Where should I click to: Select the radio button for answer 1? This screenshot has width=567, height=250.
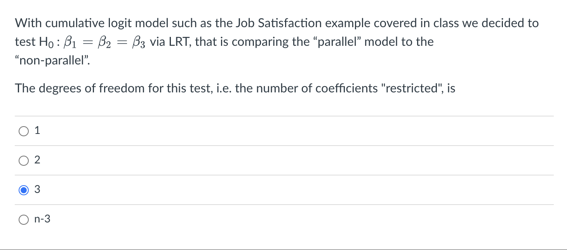coord(23,131)
